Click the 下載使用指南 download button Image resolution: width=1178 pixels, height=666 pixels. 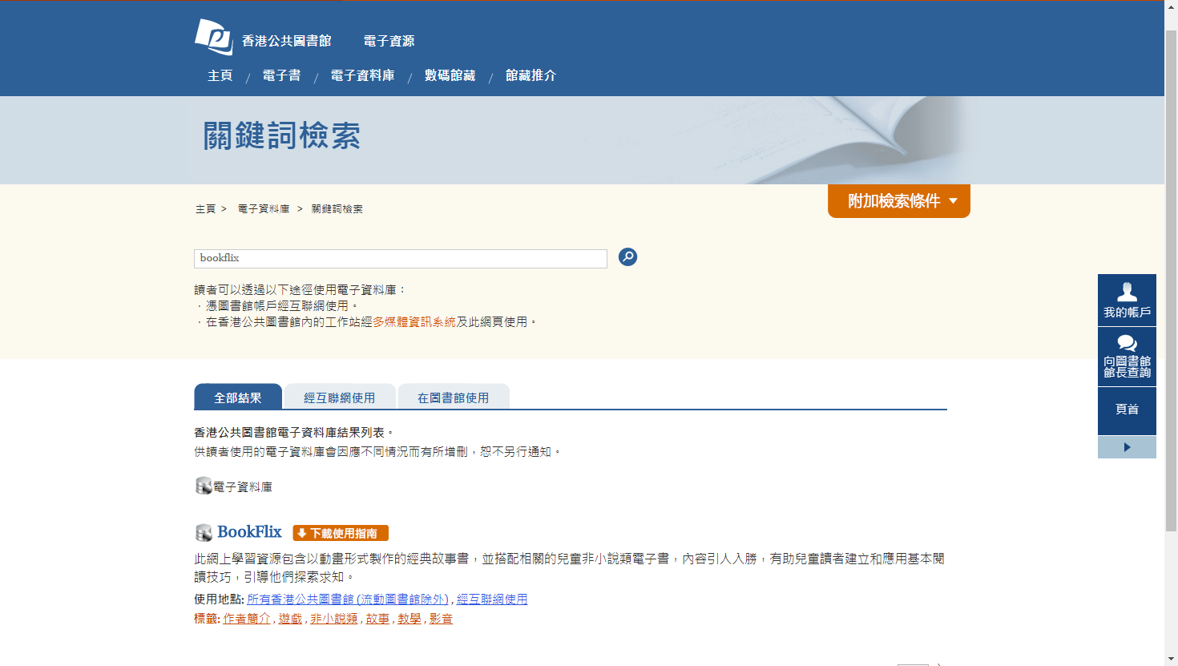[x=341, y=533]
